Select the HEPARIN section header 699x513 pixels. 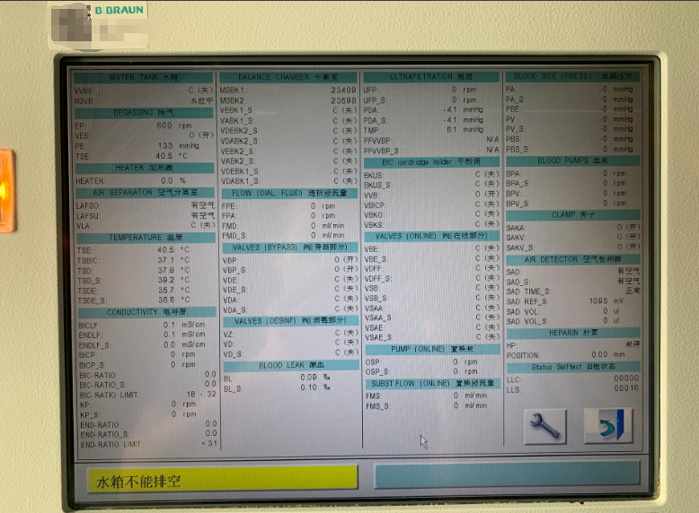pos(573,333)
